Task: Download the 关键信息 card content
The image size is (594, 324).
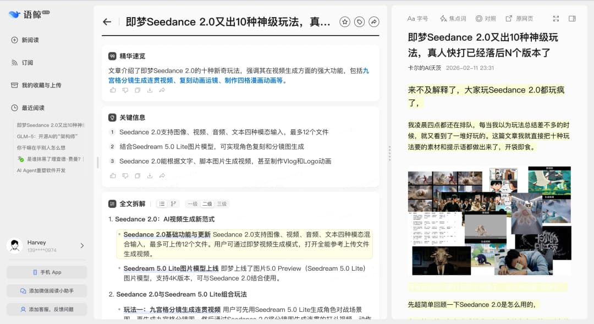Action: coord(150,175)
